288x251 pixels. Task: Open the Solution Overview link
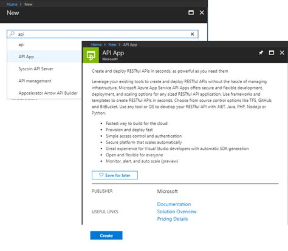tap(177, 212)
